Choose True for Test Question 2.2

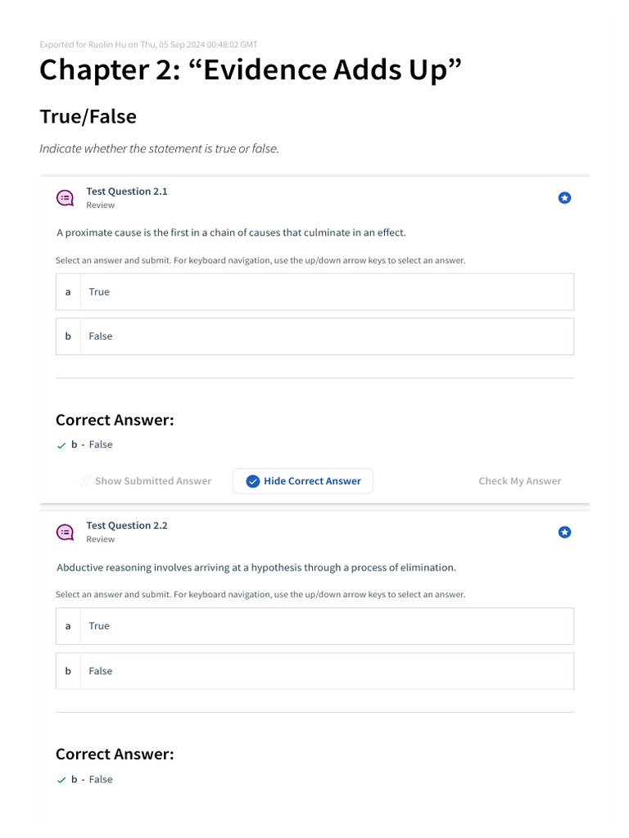click(314, 626)
